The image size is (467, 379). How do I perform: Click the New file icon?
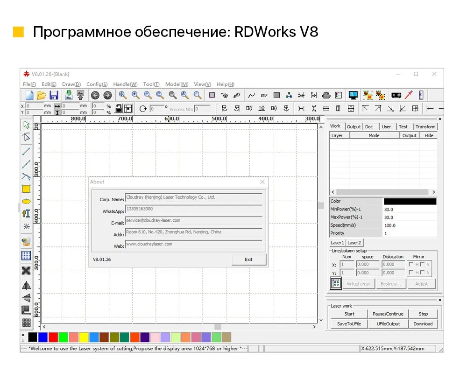pyautogui.click(x=29, y=95)
